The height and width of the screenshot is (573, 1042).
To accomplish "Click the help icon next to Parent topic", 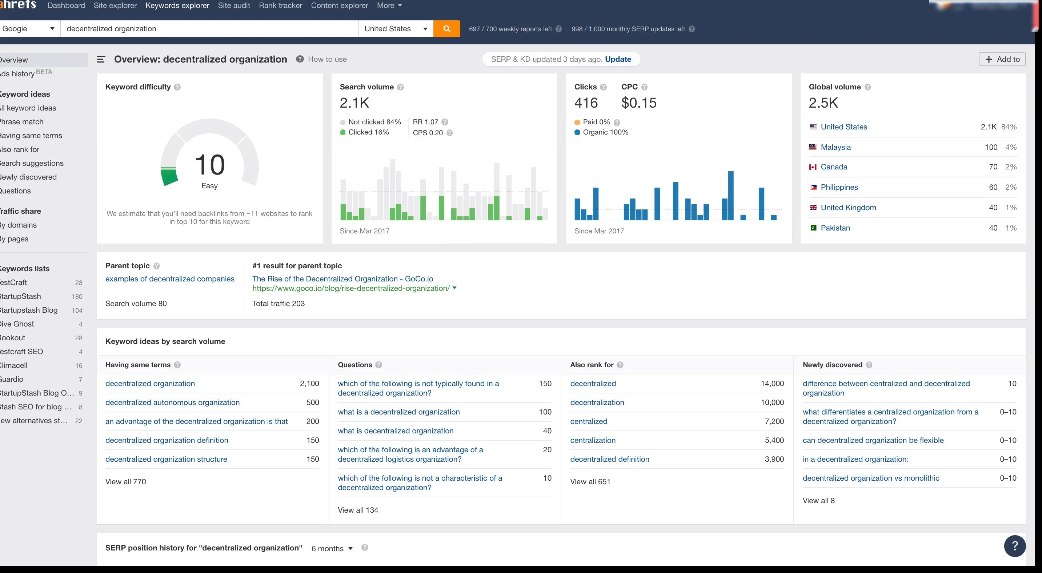I will 157,266.
